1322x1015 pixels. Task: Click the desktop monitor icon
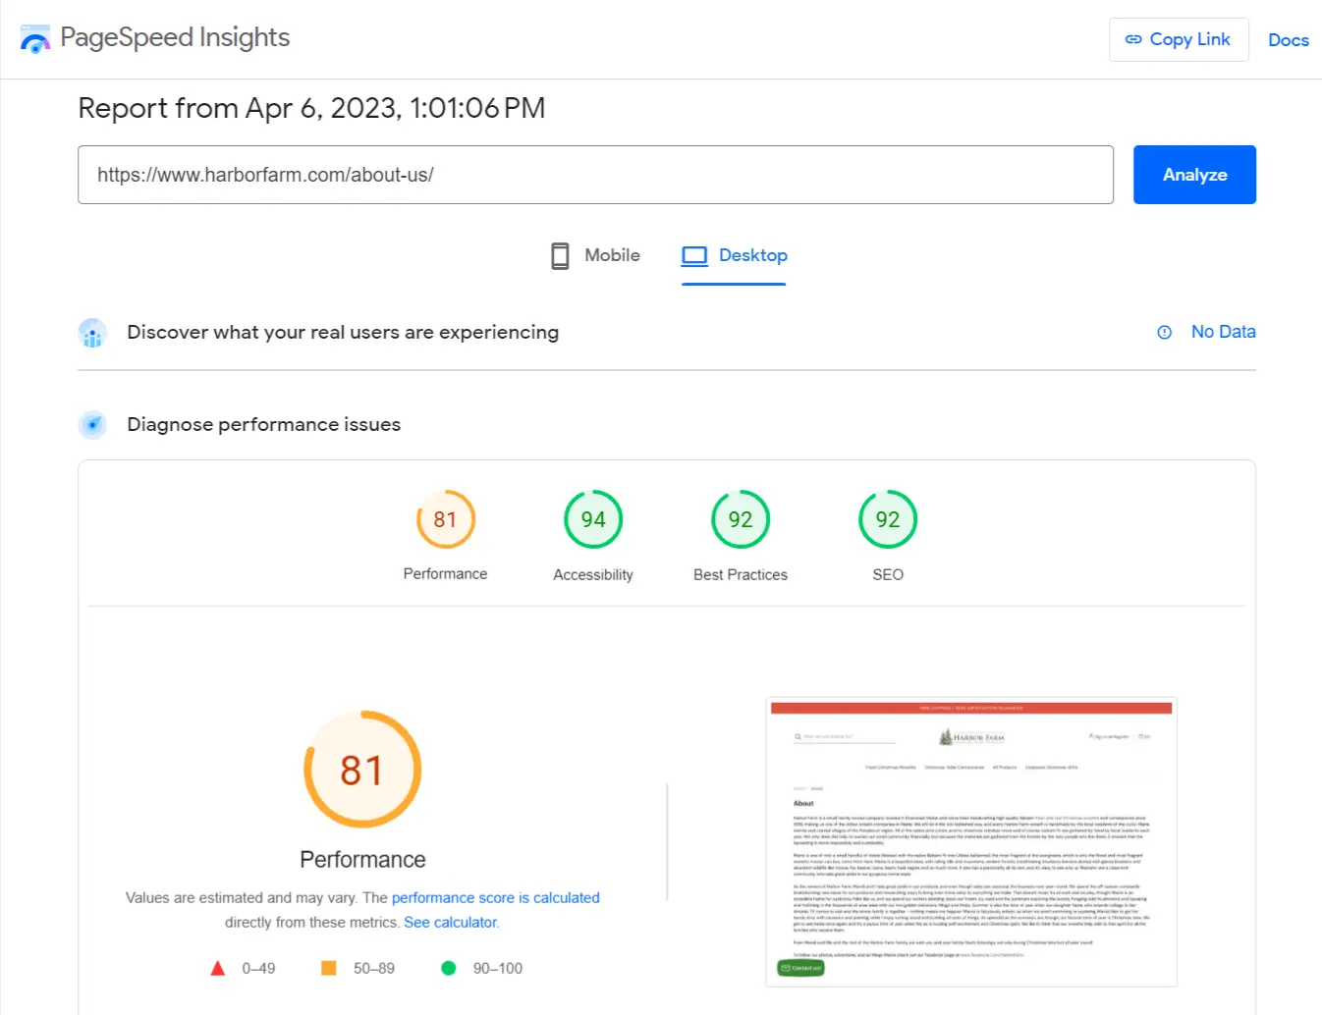click(694, 256)
